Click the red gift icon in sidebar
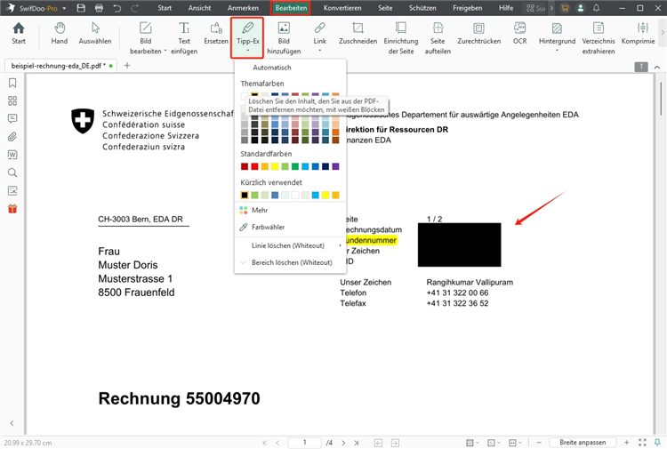The image size is (667, 449). 12,209
